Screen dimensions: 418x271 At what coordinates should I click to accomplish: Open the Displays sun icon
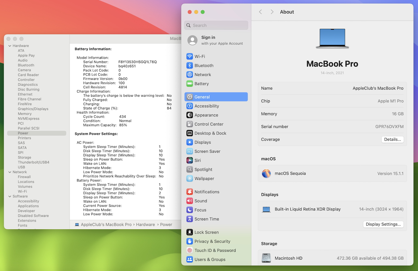190,142
